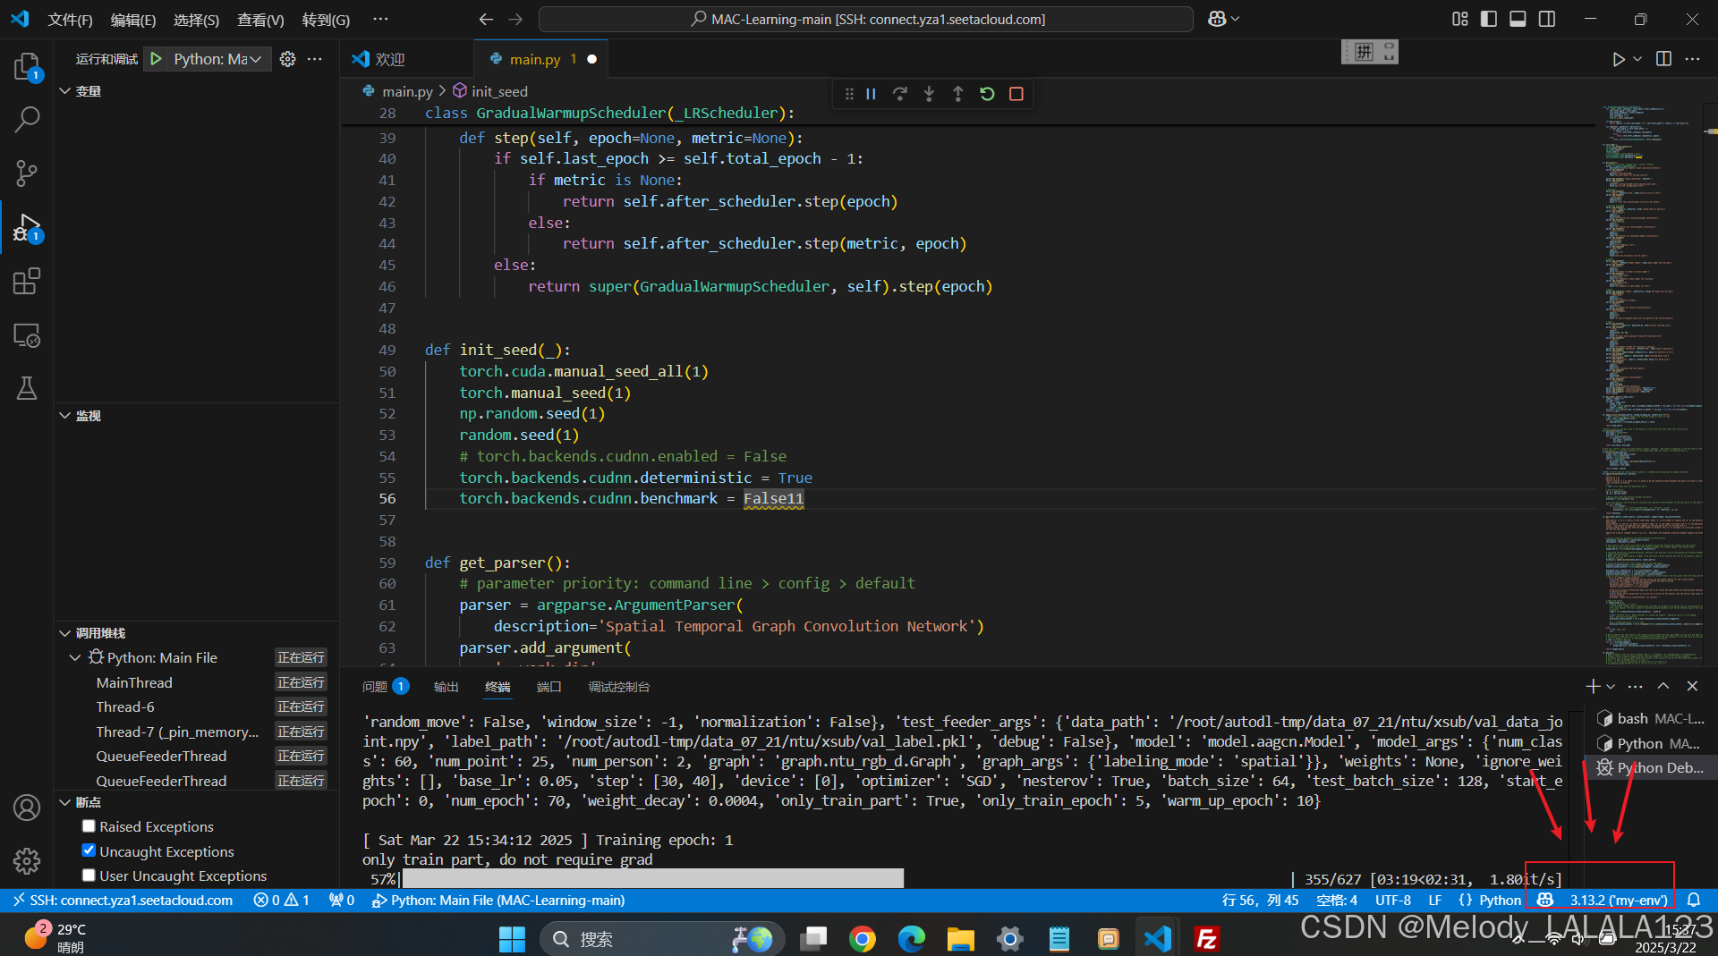The height and width of the screenshot is (956, 1718).
Task: Open the 选择(S) menu
Action: 196,20
